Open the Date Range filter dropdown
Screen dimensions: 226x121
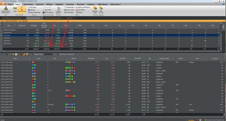click(x=69, y=7)
